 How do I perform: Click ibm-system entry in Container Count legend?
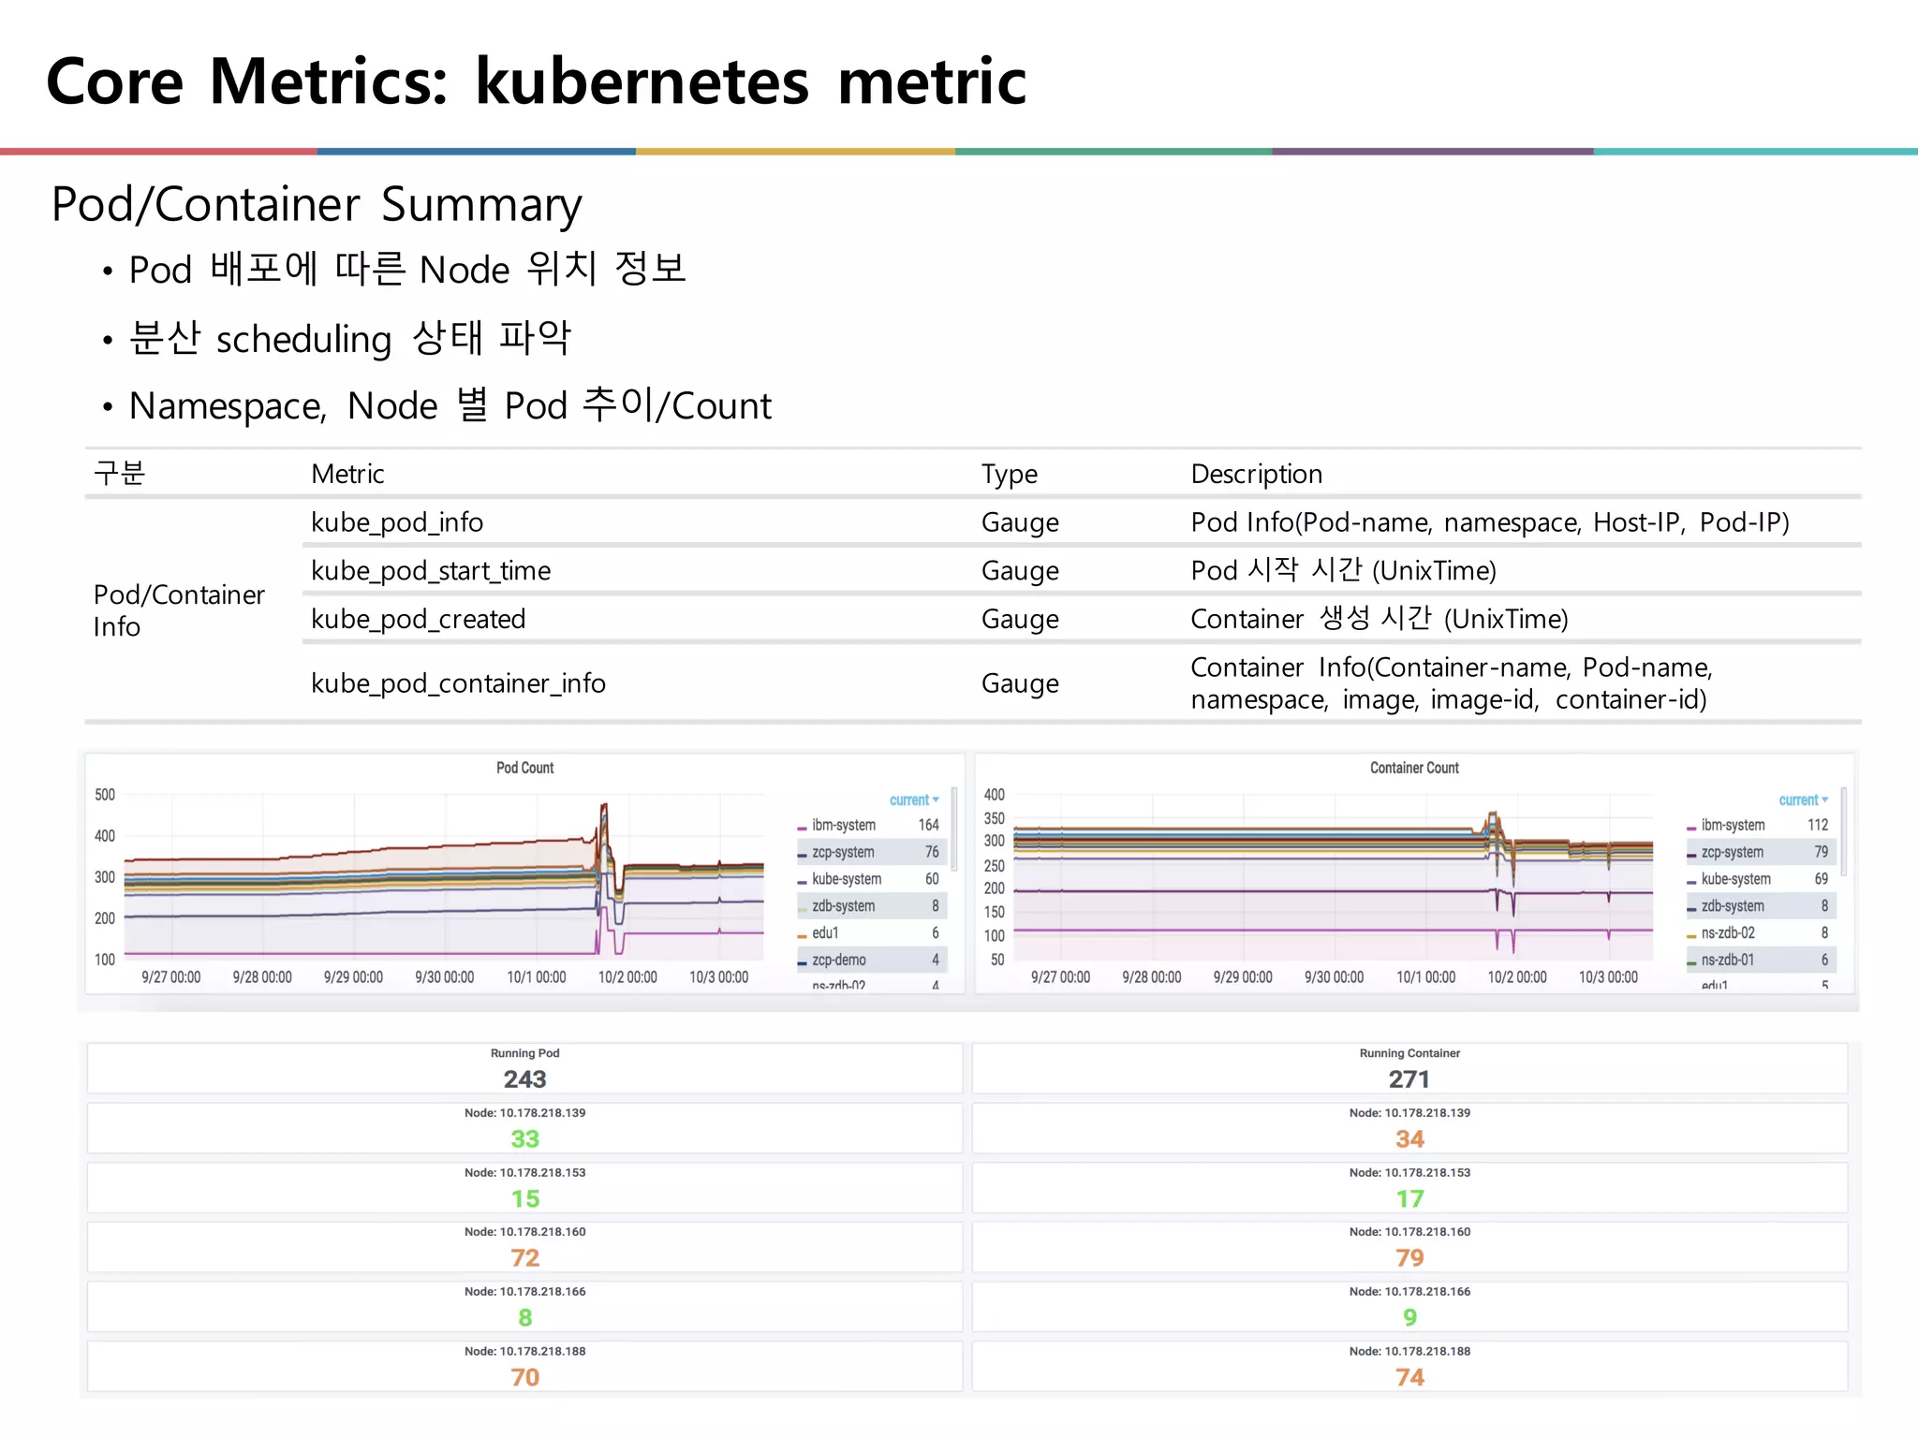point(1733,825)
